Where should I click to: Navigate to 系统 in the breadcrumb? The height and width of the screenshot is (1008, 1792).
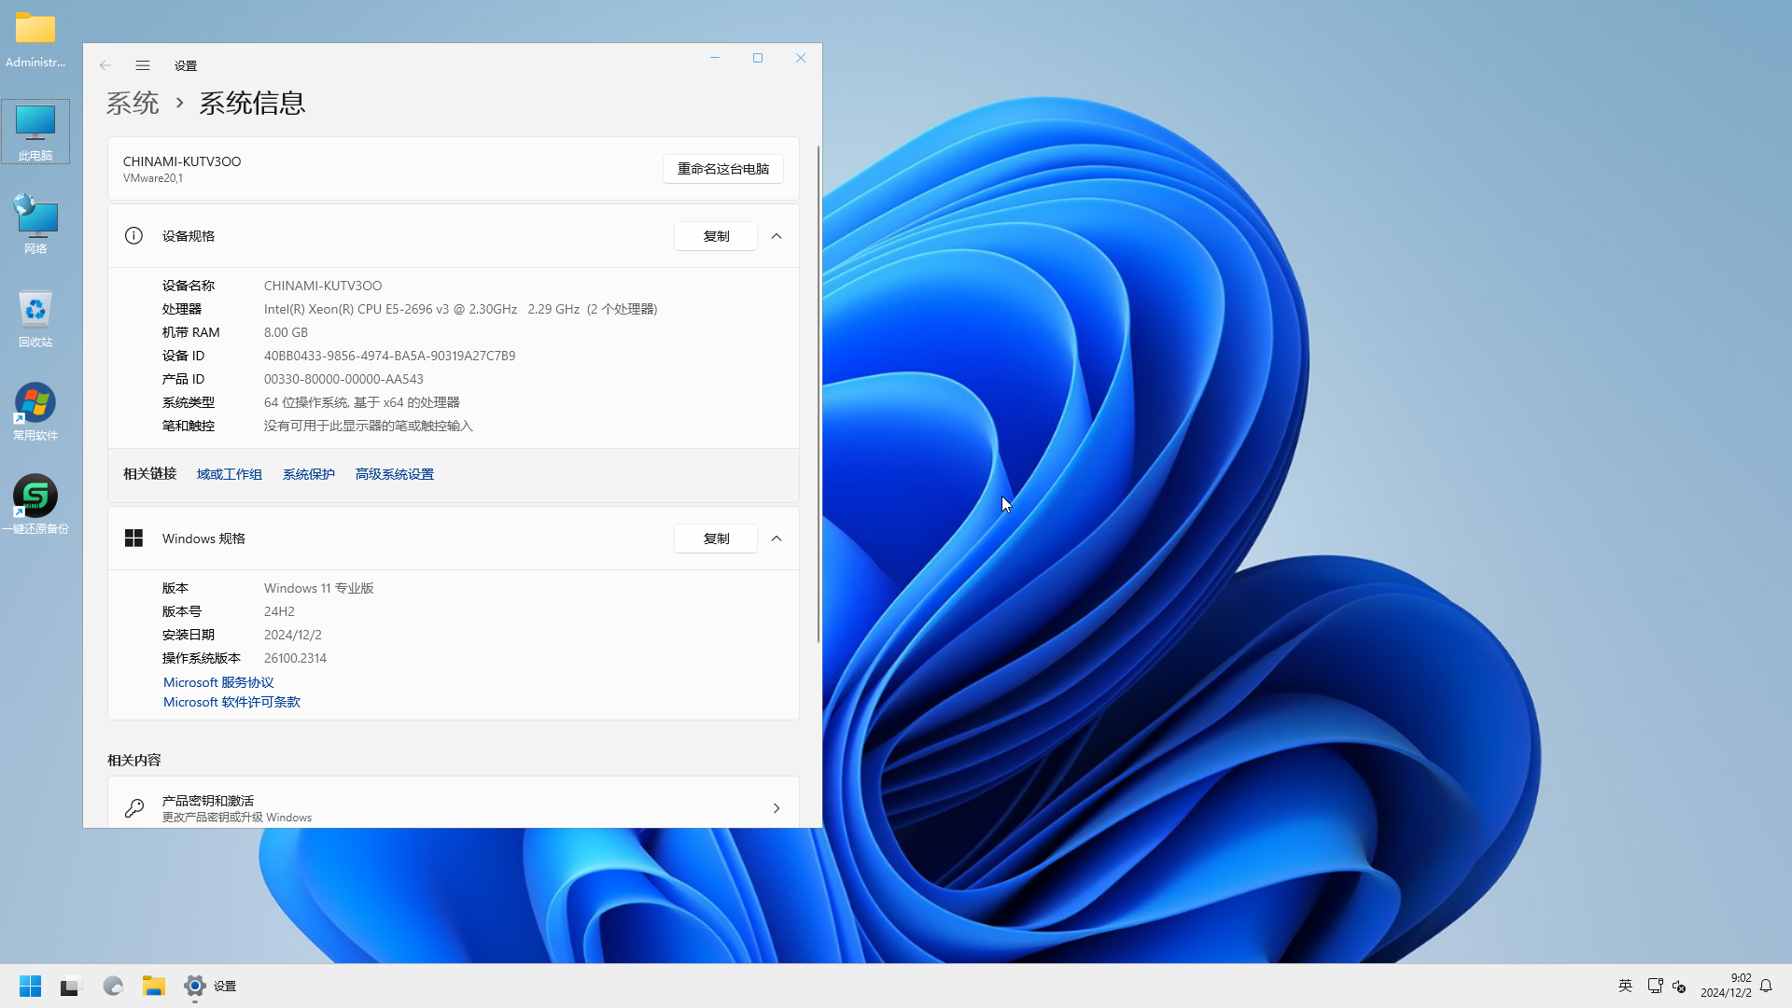[x=133, y=103]
